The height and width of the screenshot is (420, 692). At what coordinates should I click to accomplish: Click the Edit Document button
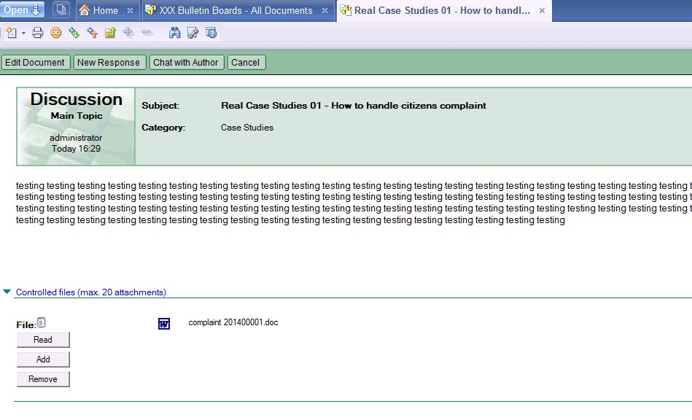[x=35, y=63]
